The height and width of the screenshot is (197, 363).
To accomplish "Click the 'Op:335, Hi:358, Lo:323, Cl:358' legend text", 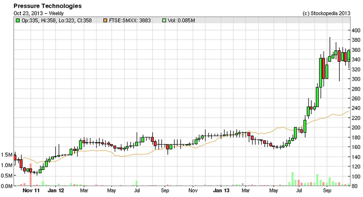I will tap(57, 21).
